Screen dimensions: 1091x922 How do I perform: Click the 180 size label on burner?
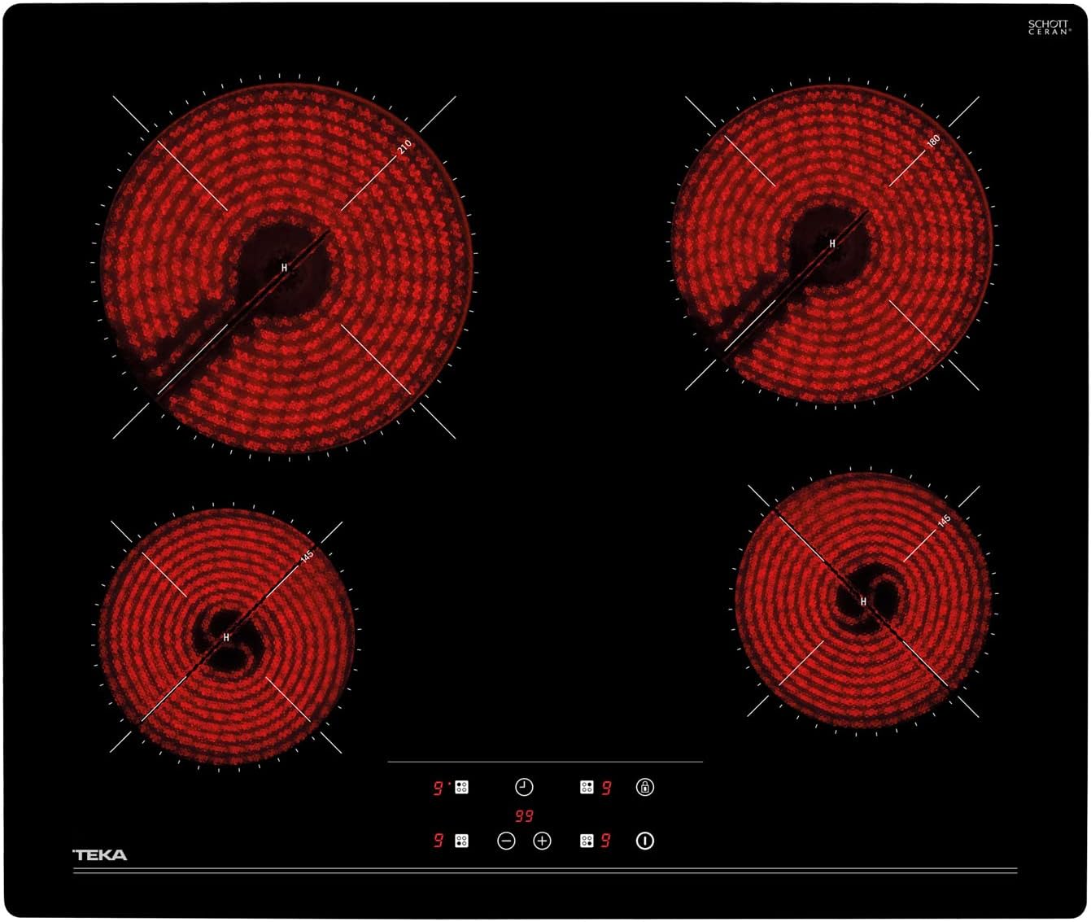coord(933,140)
